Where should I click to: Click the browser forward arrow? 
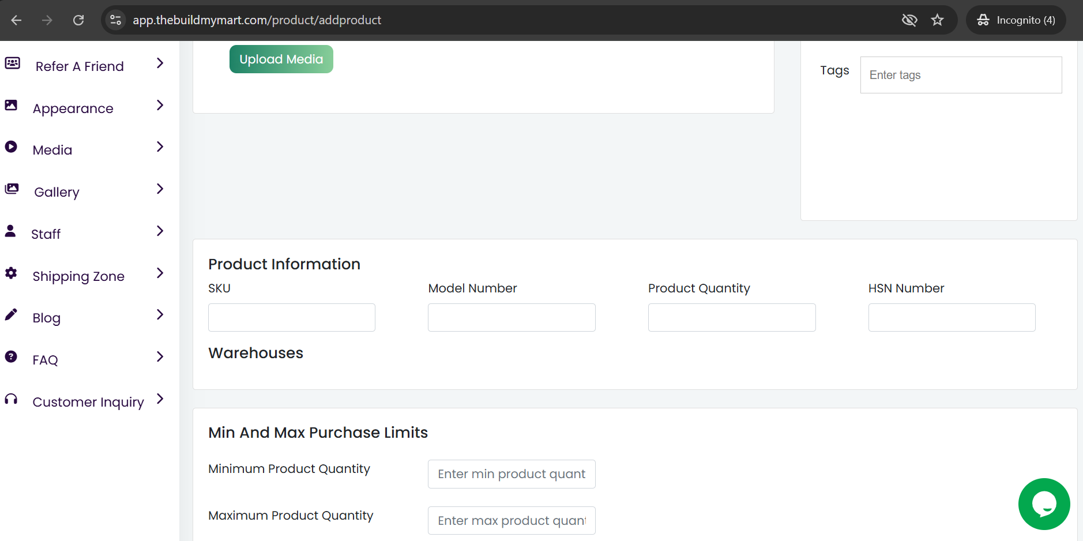point(47,20)
